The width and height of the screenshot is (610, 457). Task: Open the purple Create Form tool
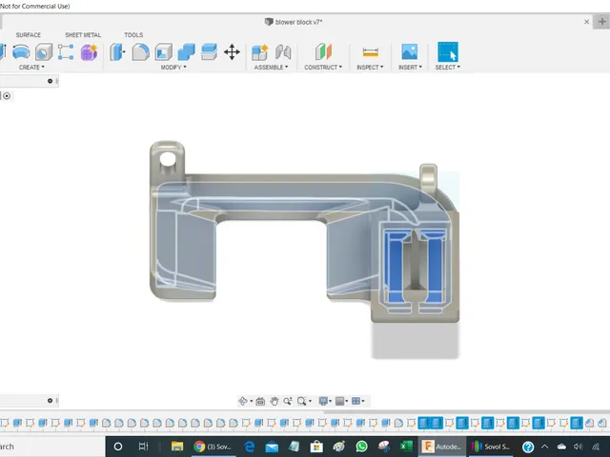(89, 52)
